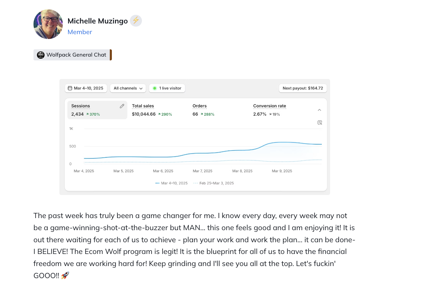
Task: Open Michelle Muzingo's profile name link
Action: (98, 21)
